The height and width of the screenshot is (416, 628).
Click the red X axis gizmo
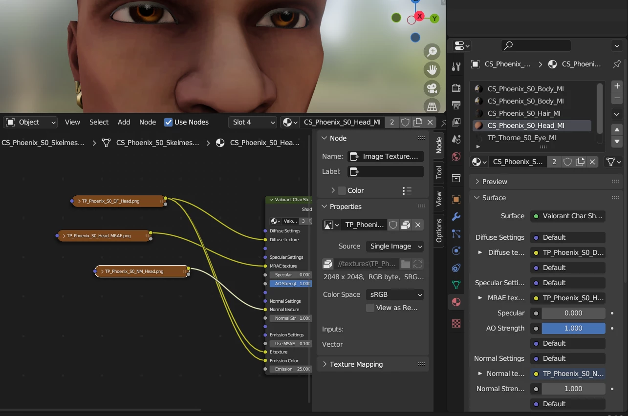419,17
